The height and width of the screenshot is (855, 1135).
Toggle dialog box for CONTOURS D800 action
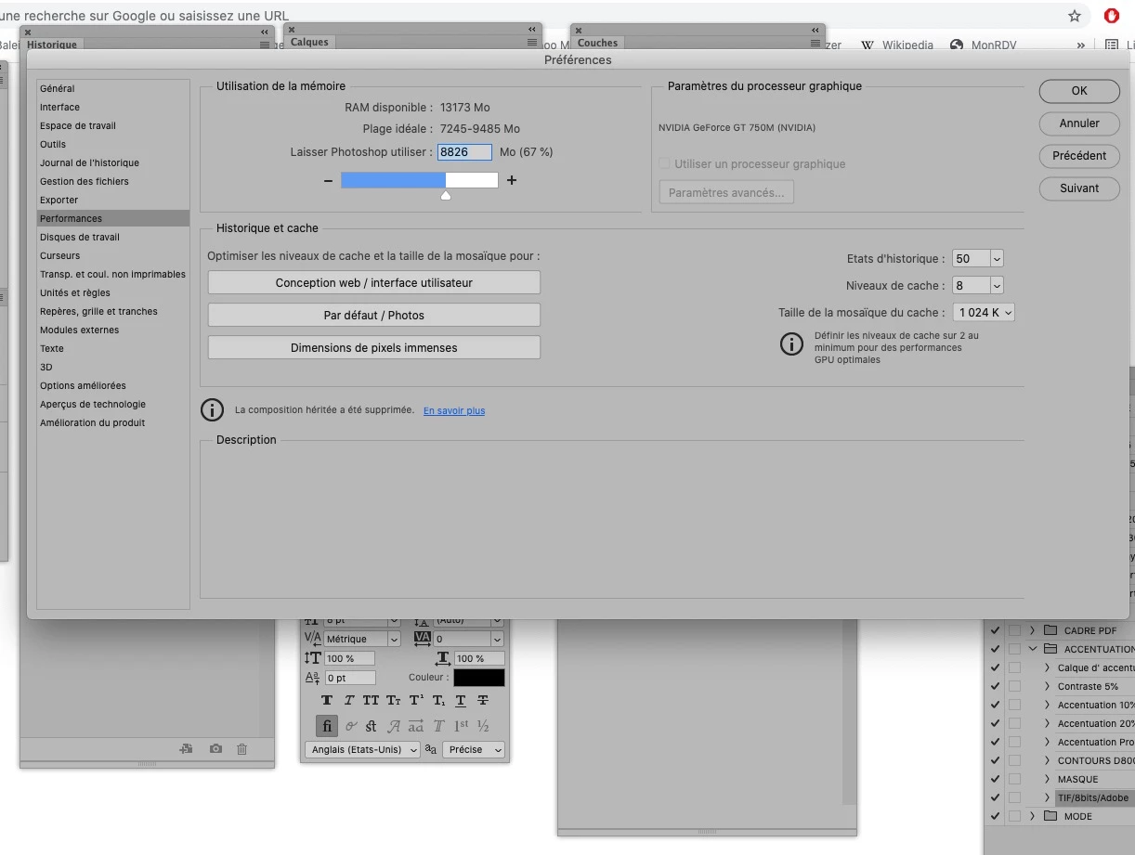click(x=1014, y=760)
